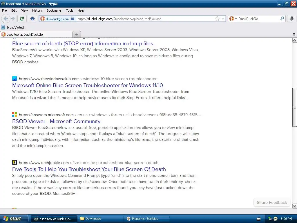Click the TechJunkie TJ favicon
Image resolution: width=297 pixels, height=223 pixels.
click(15, 162)
